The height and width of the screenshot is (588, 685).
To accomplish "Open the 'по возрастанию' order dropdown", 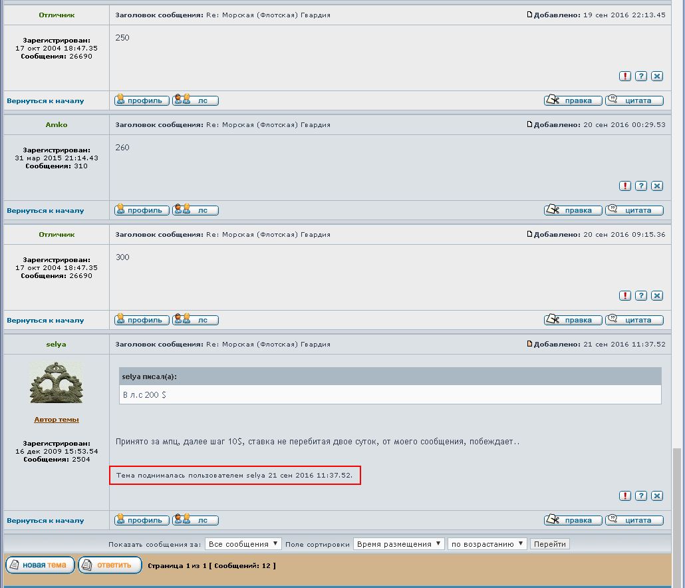I will point(487,544).
